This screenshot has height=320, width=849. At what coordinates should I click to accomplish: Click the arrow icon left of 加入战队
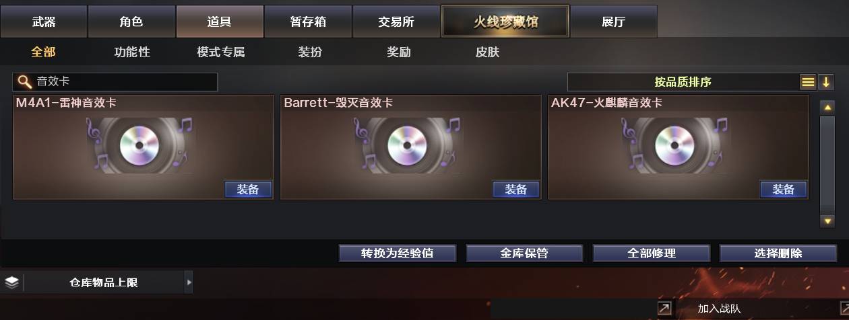tap(664, 309)
